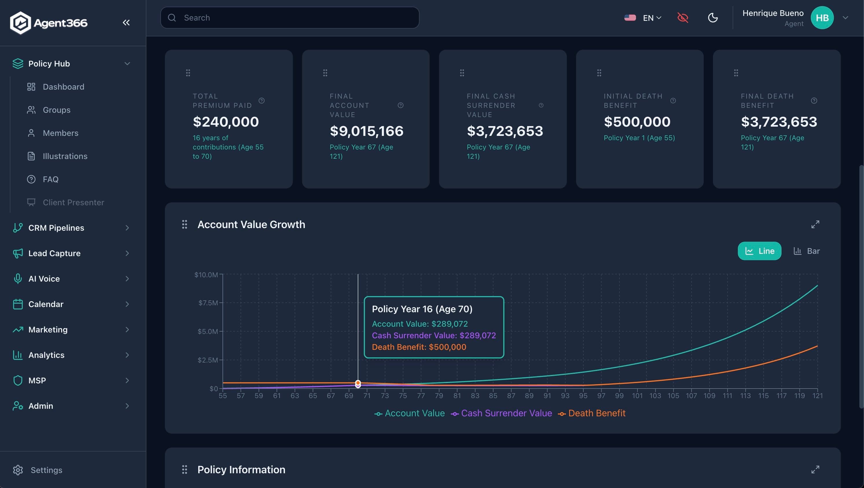The image size is (864, 488).
Task: Select the Members icon in sidebar
Action: (x=31, y=133)
